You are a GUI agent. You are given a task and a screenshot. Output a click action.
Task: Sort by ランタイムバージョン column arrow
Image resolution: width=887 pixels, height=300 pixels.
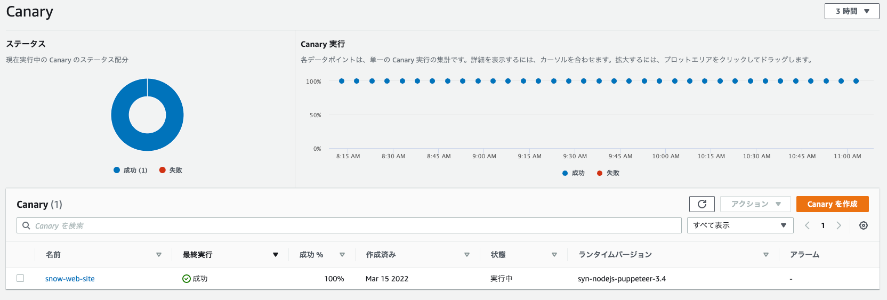click(766, 255)
